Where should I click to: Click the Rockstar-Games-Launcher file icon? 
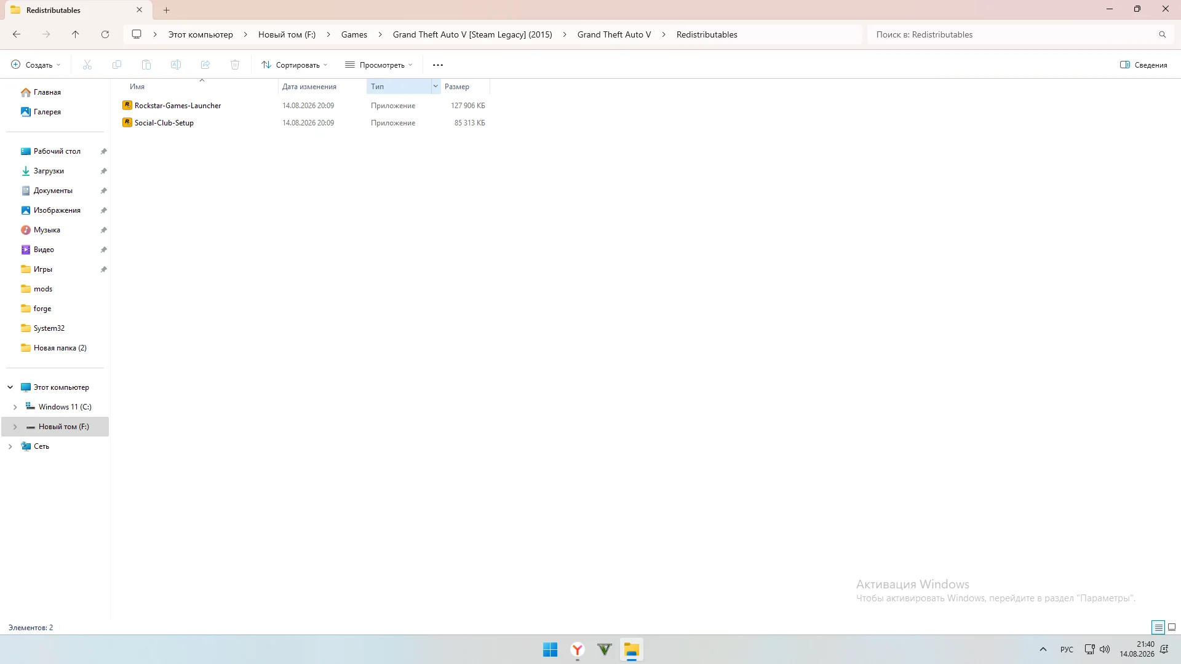point(127,105)
